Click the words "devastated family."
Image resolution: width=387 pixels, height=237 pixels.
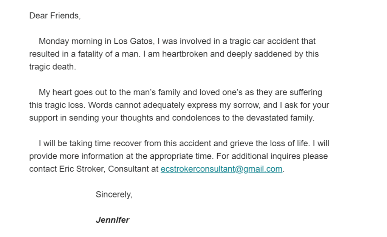coord(280,118)
